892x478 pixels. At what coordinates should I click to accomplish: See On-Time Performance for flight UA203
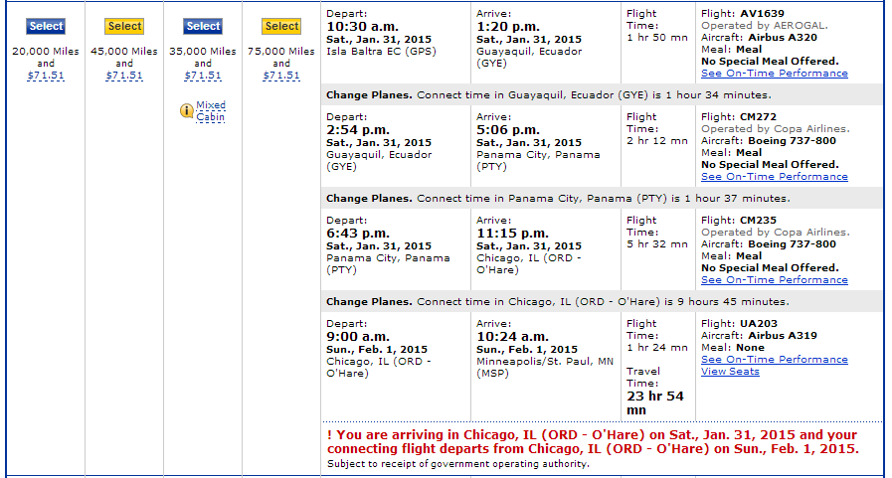coord(775,360)
